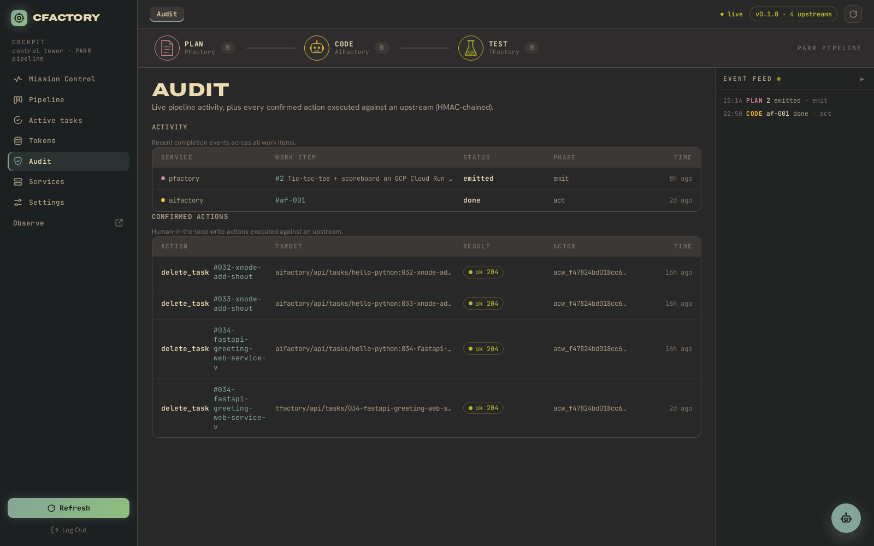Image resolution: width=874 pixels, height=546 pixels.
Task: Click ok 204 badge for 033-xnode row
Action: click(483, 304)
